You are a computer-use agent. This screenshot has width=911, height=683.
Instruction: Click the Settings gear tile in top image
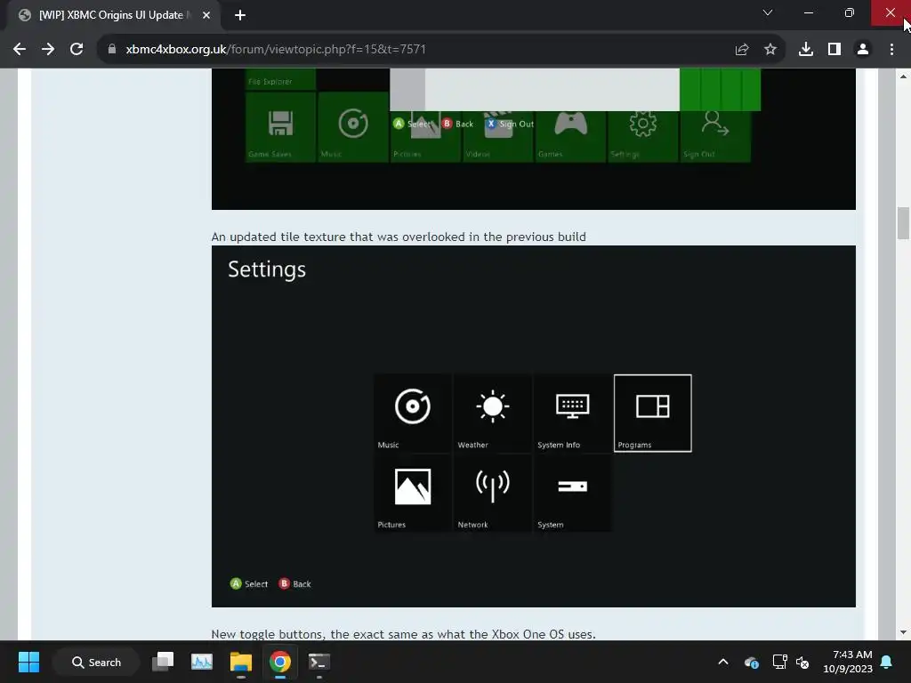click(x=642, y=136)
